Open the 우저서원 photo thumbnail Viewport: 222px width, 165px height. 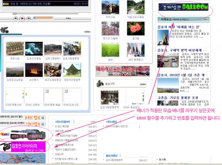(110, 7)
